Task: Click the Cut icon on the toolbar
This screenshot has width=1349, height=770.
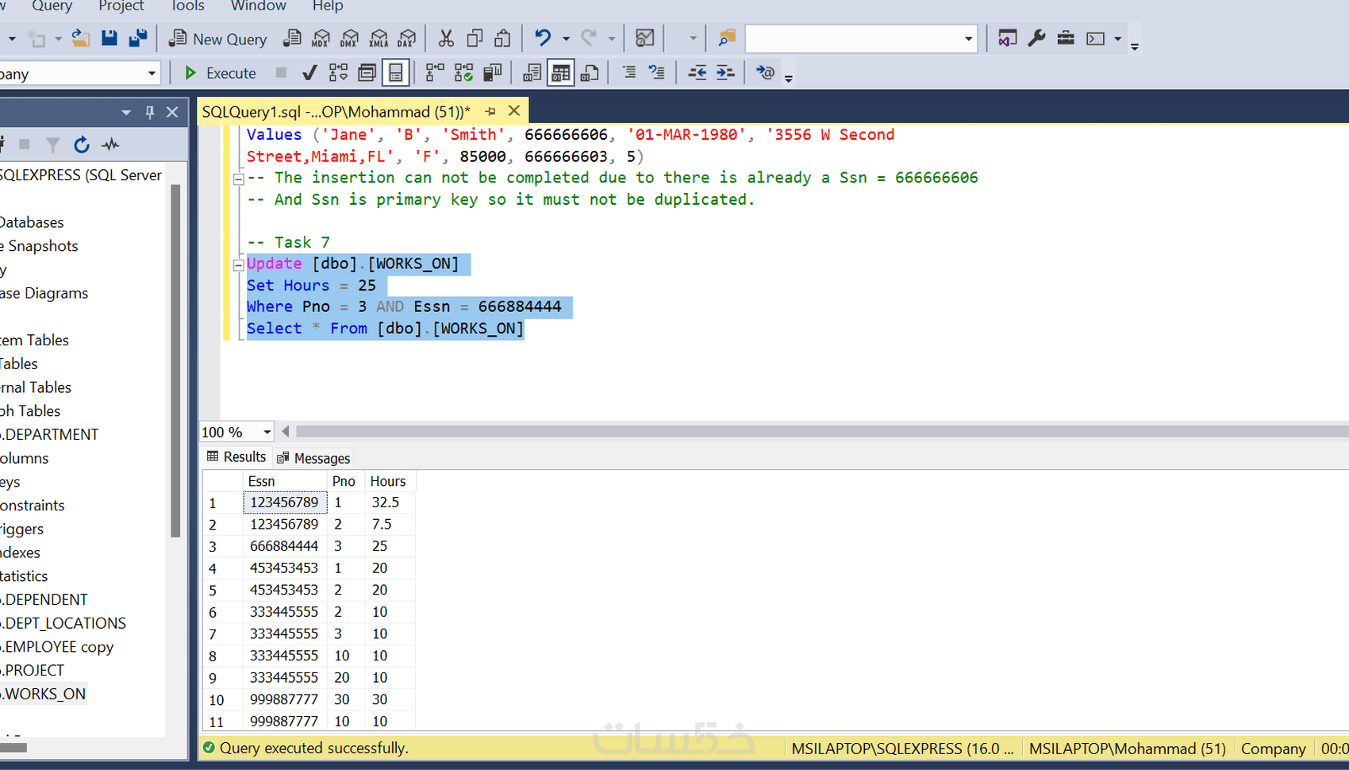Action: (x=445, y=37)
